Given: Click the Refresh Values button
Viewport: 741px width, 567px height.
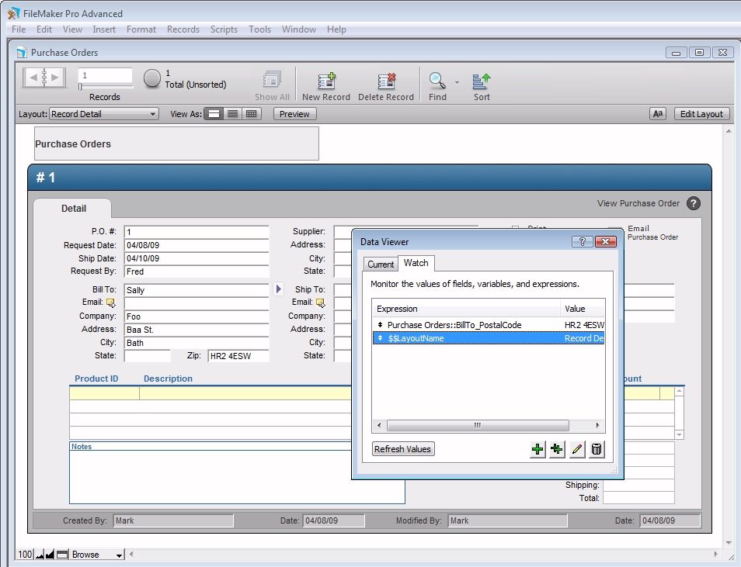Looking at the screenshot, I should 402,449.
